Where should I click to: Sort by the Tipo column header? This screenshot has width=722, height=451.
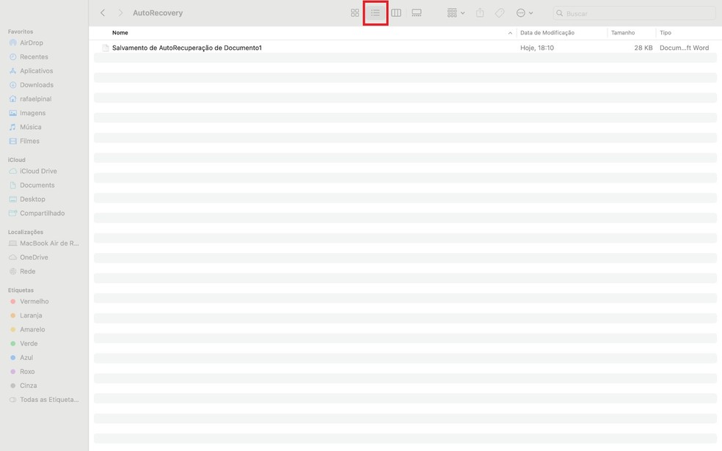666,33
